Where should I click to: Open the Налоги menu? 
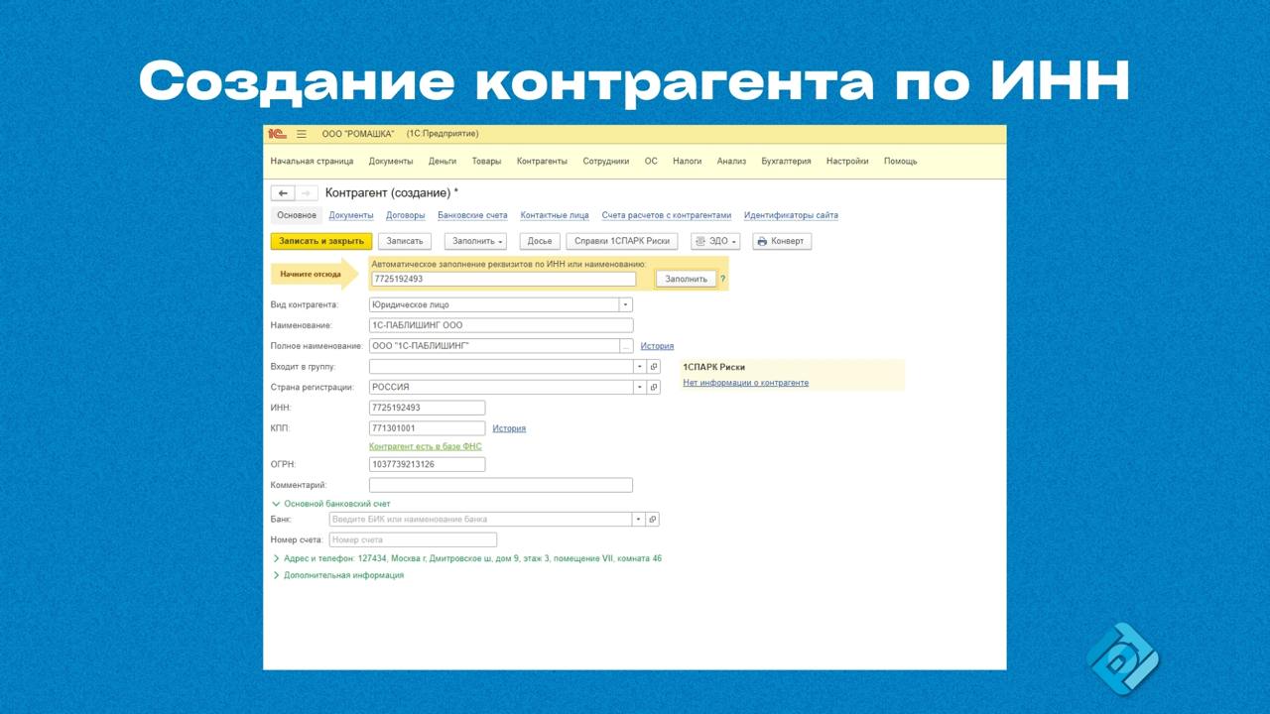coord(687,161)
